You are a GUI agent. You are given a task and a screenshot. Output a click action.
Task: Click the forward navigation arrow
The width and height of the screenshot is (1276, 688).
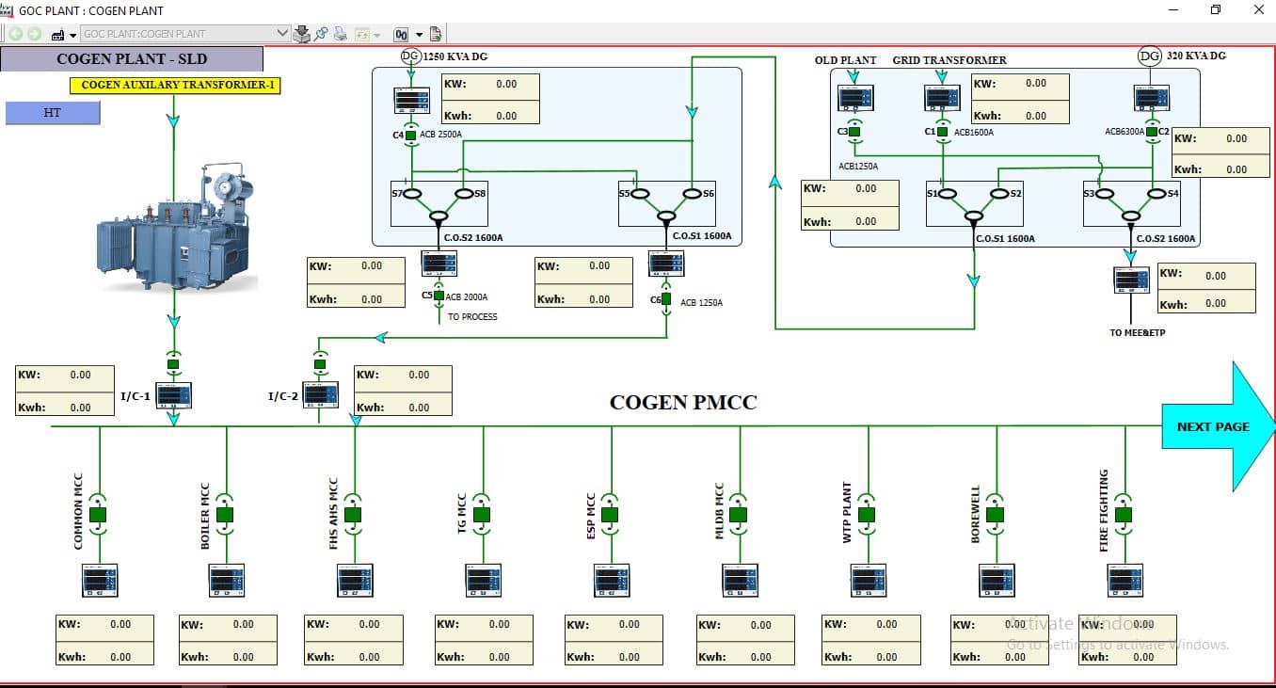click(32, 33)
